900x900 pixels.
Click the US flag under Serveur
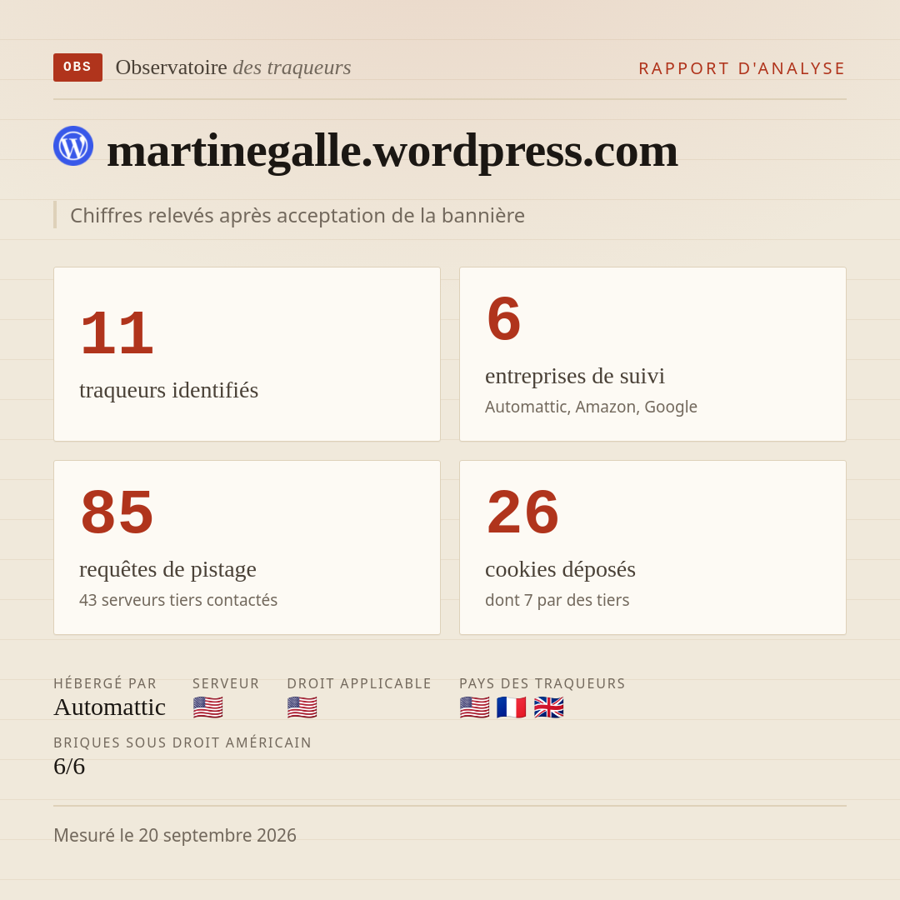click(x=207, y=707)
